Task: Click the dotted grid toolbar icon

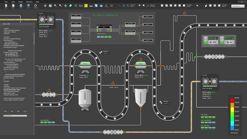Action: click(x=111, y=6)
